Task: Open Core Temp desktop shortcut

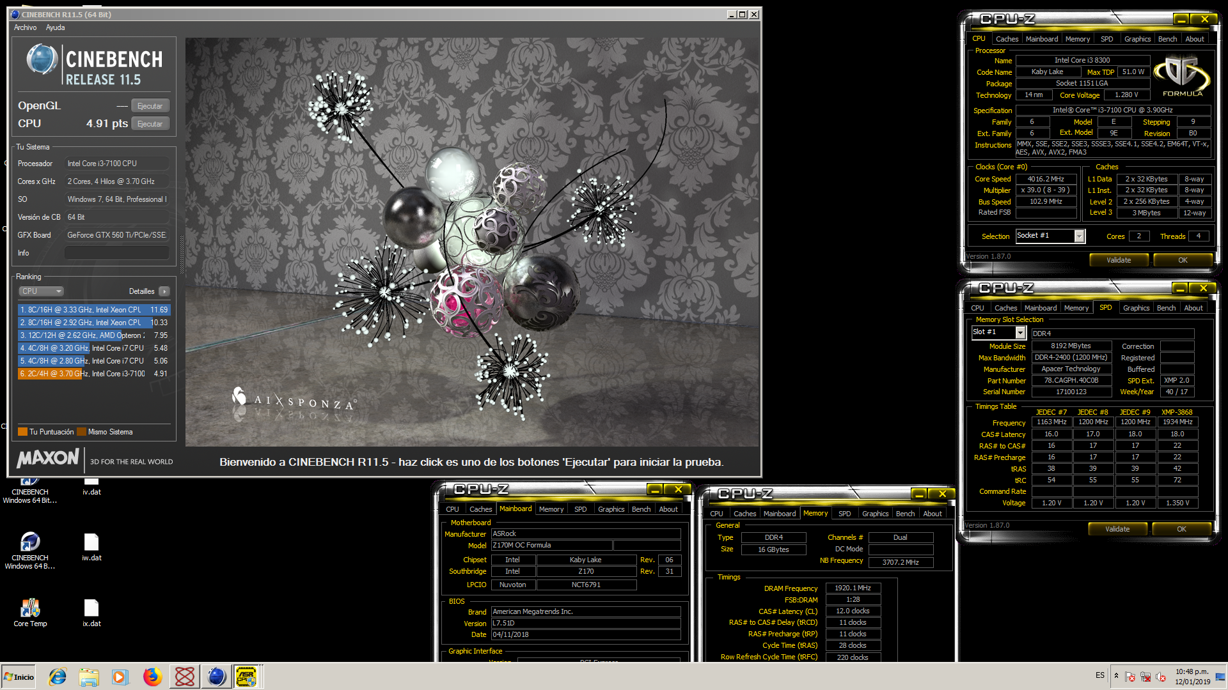Action: pos(30,613)
